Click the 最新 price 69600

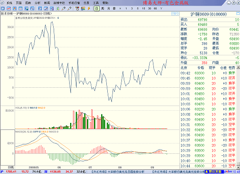coord(202,30)
